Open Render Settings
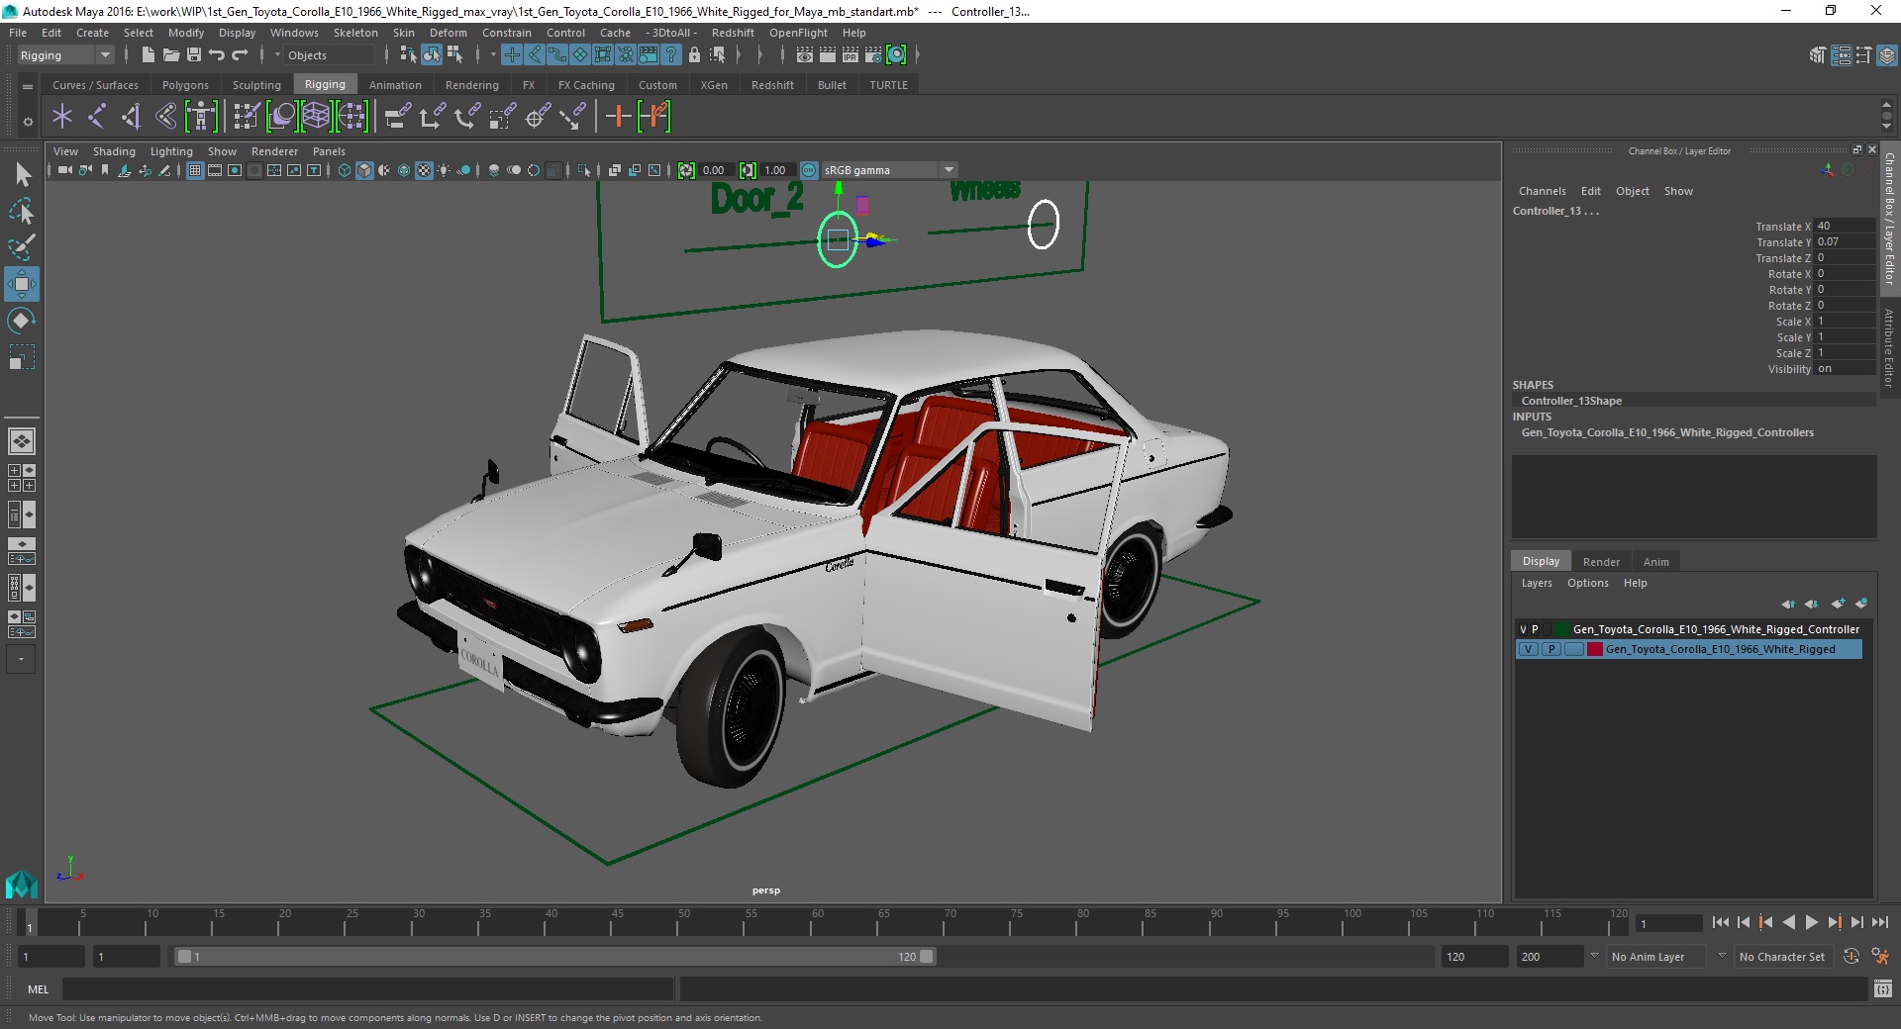The width and height of the screenshot is (1901, 1029). point(873,55)
